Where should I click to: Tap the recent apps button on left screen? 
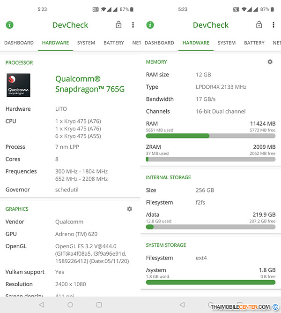(x=99, y=305)
